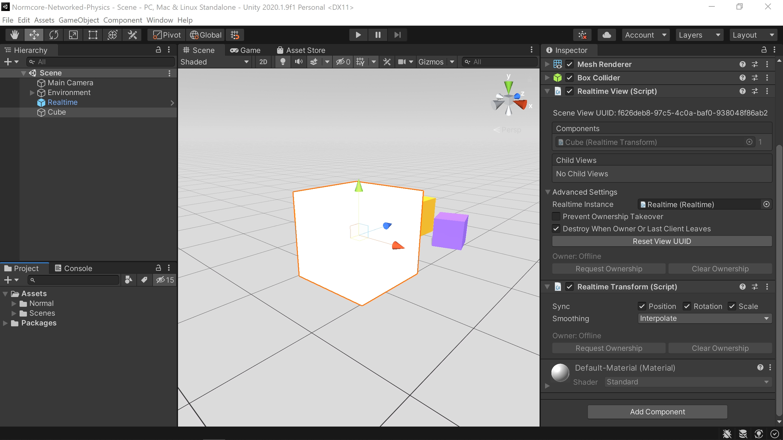
Task: Switch to the Game tab
Action: (246, 50)
